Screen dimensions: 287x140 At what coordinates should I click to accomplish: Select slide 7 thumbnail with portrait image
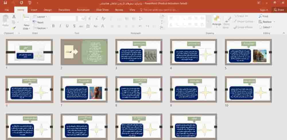84,89
